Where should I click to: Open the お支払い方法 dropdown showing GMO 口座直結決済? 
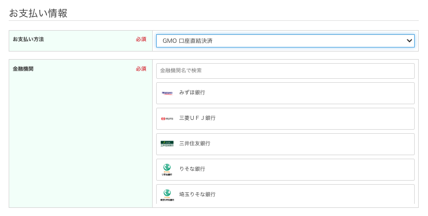tap(285, 41)
